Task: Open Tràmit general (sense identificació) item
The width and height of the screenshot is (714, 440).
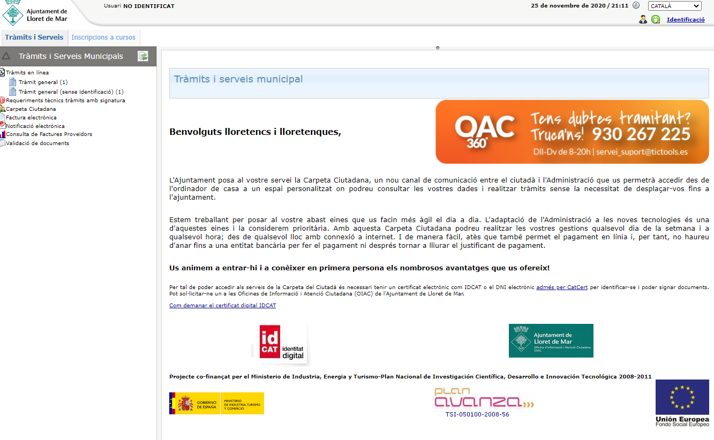Action: point(71,92)
